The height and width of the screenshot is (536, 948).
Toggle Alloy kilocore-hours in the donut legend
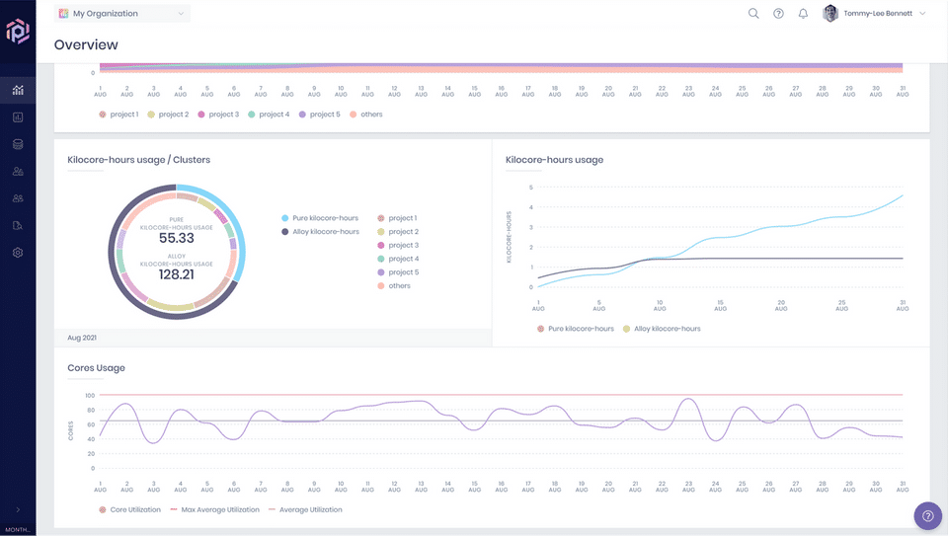click(320, 231)
